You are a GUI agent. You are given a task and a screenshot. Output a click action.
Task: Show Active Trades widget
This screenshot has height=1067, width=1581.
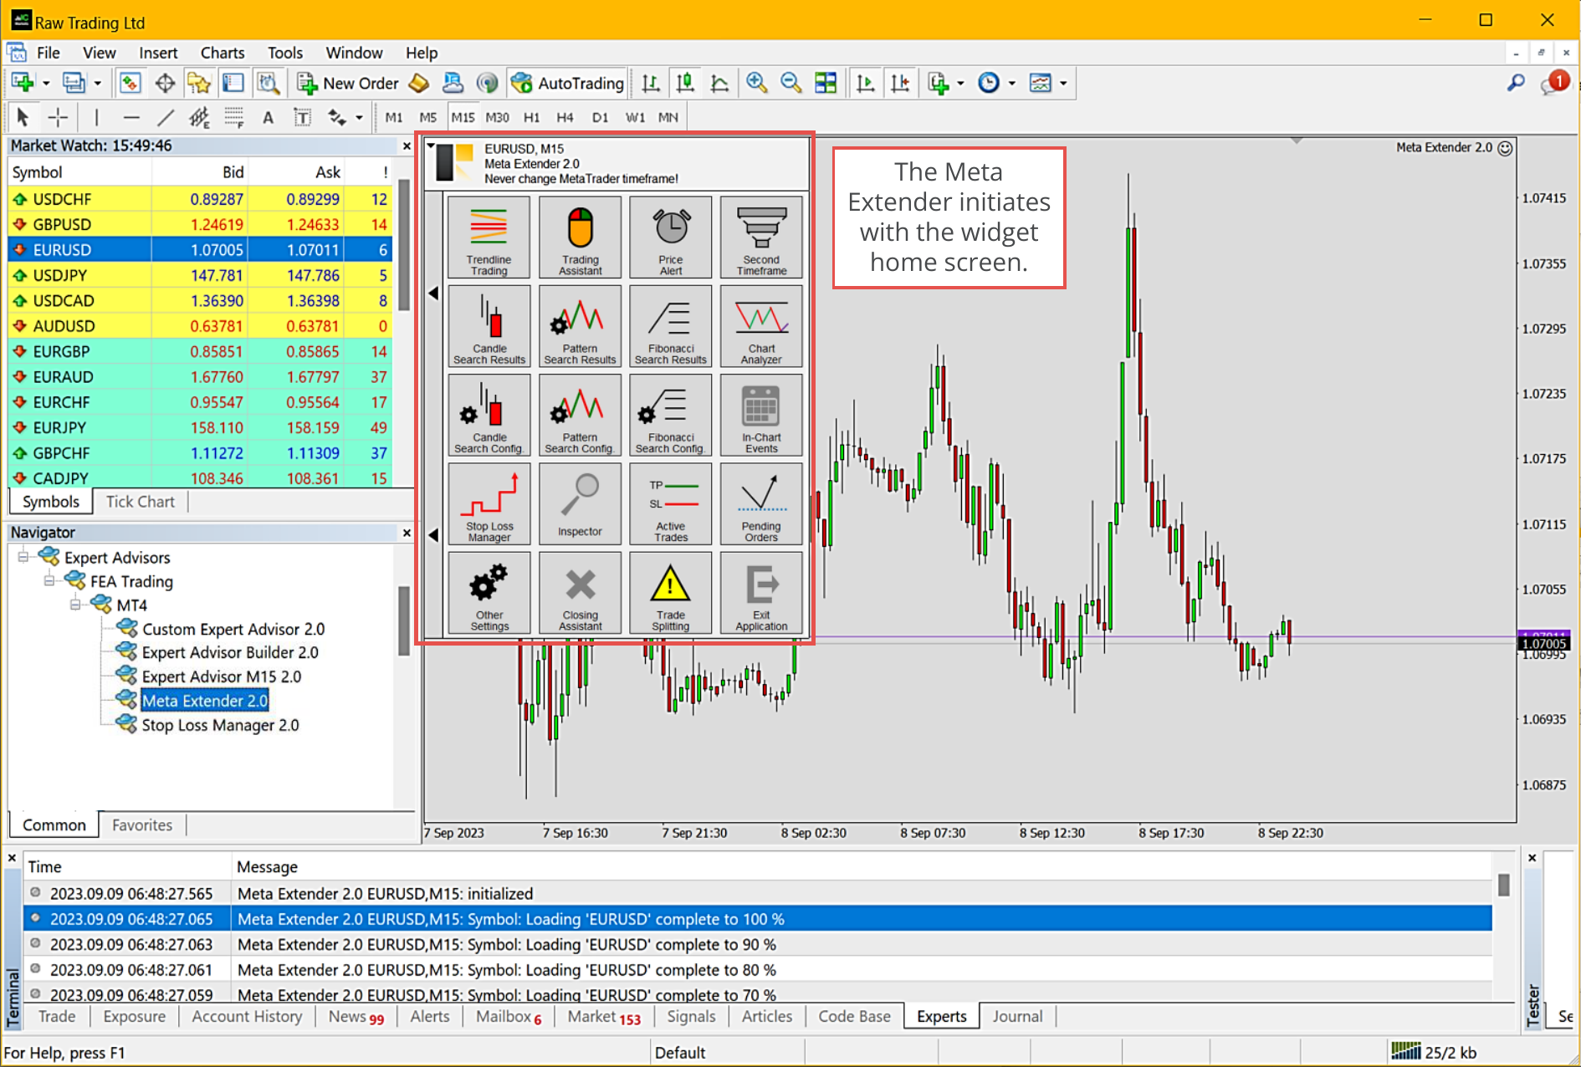670,504
